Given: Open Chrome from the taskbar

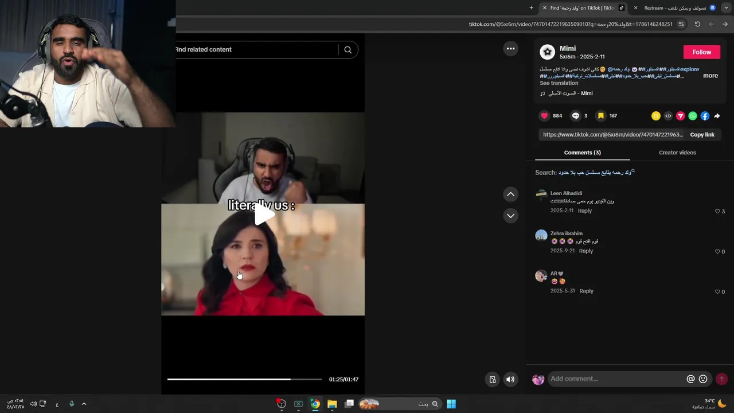Looking at the screenshot, I should coord(315,404).
